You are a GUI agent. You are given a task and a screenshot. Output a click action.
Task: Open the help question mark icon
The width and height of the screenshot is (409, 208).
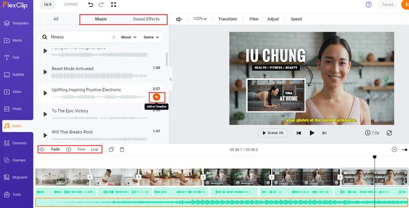368,4
